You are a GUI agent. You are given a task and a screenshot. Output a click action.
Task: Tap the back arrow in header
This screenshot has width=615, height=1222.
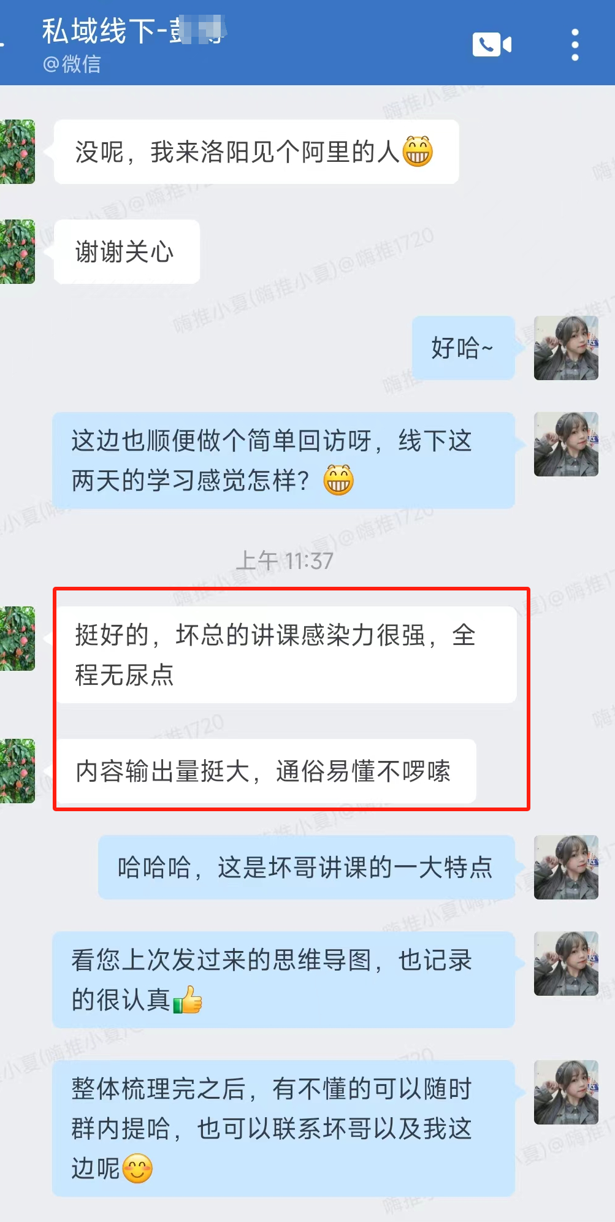point(2,43)
